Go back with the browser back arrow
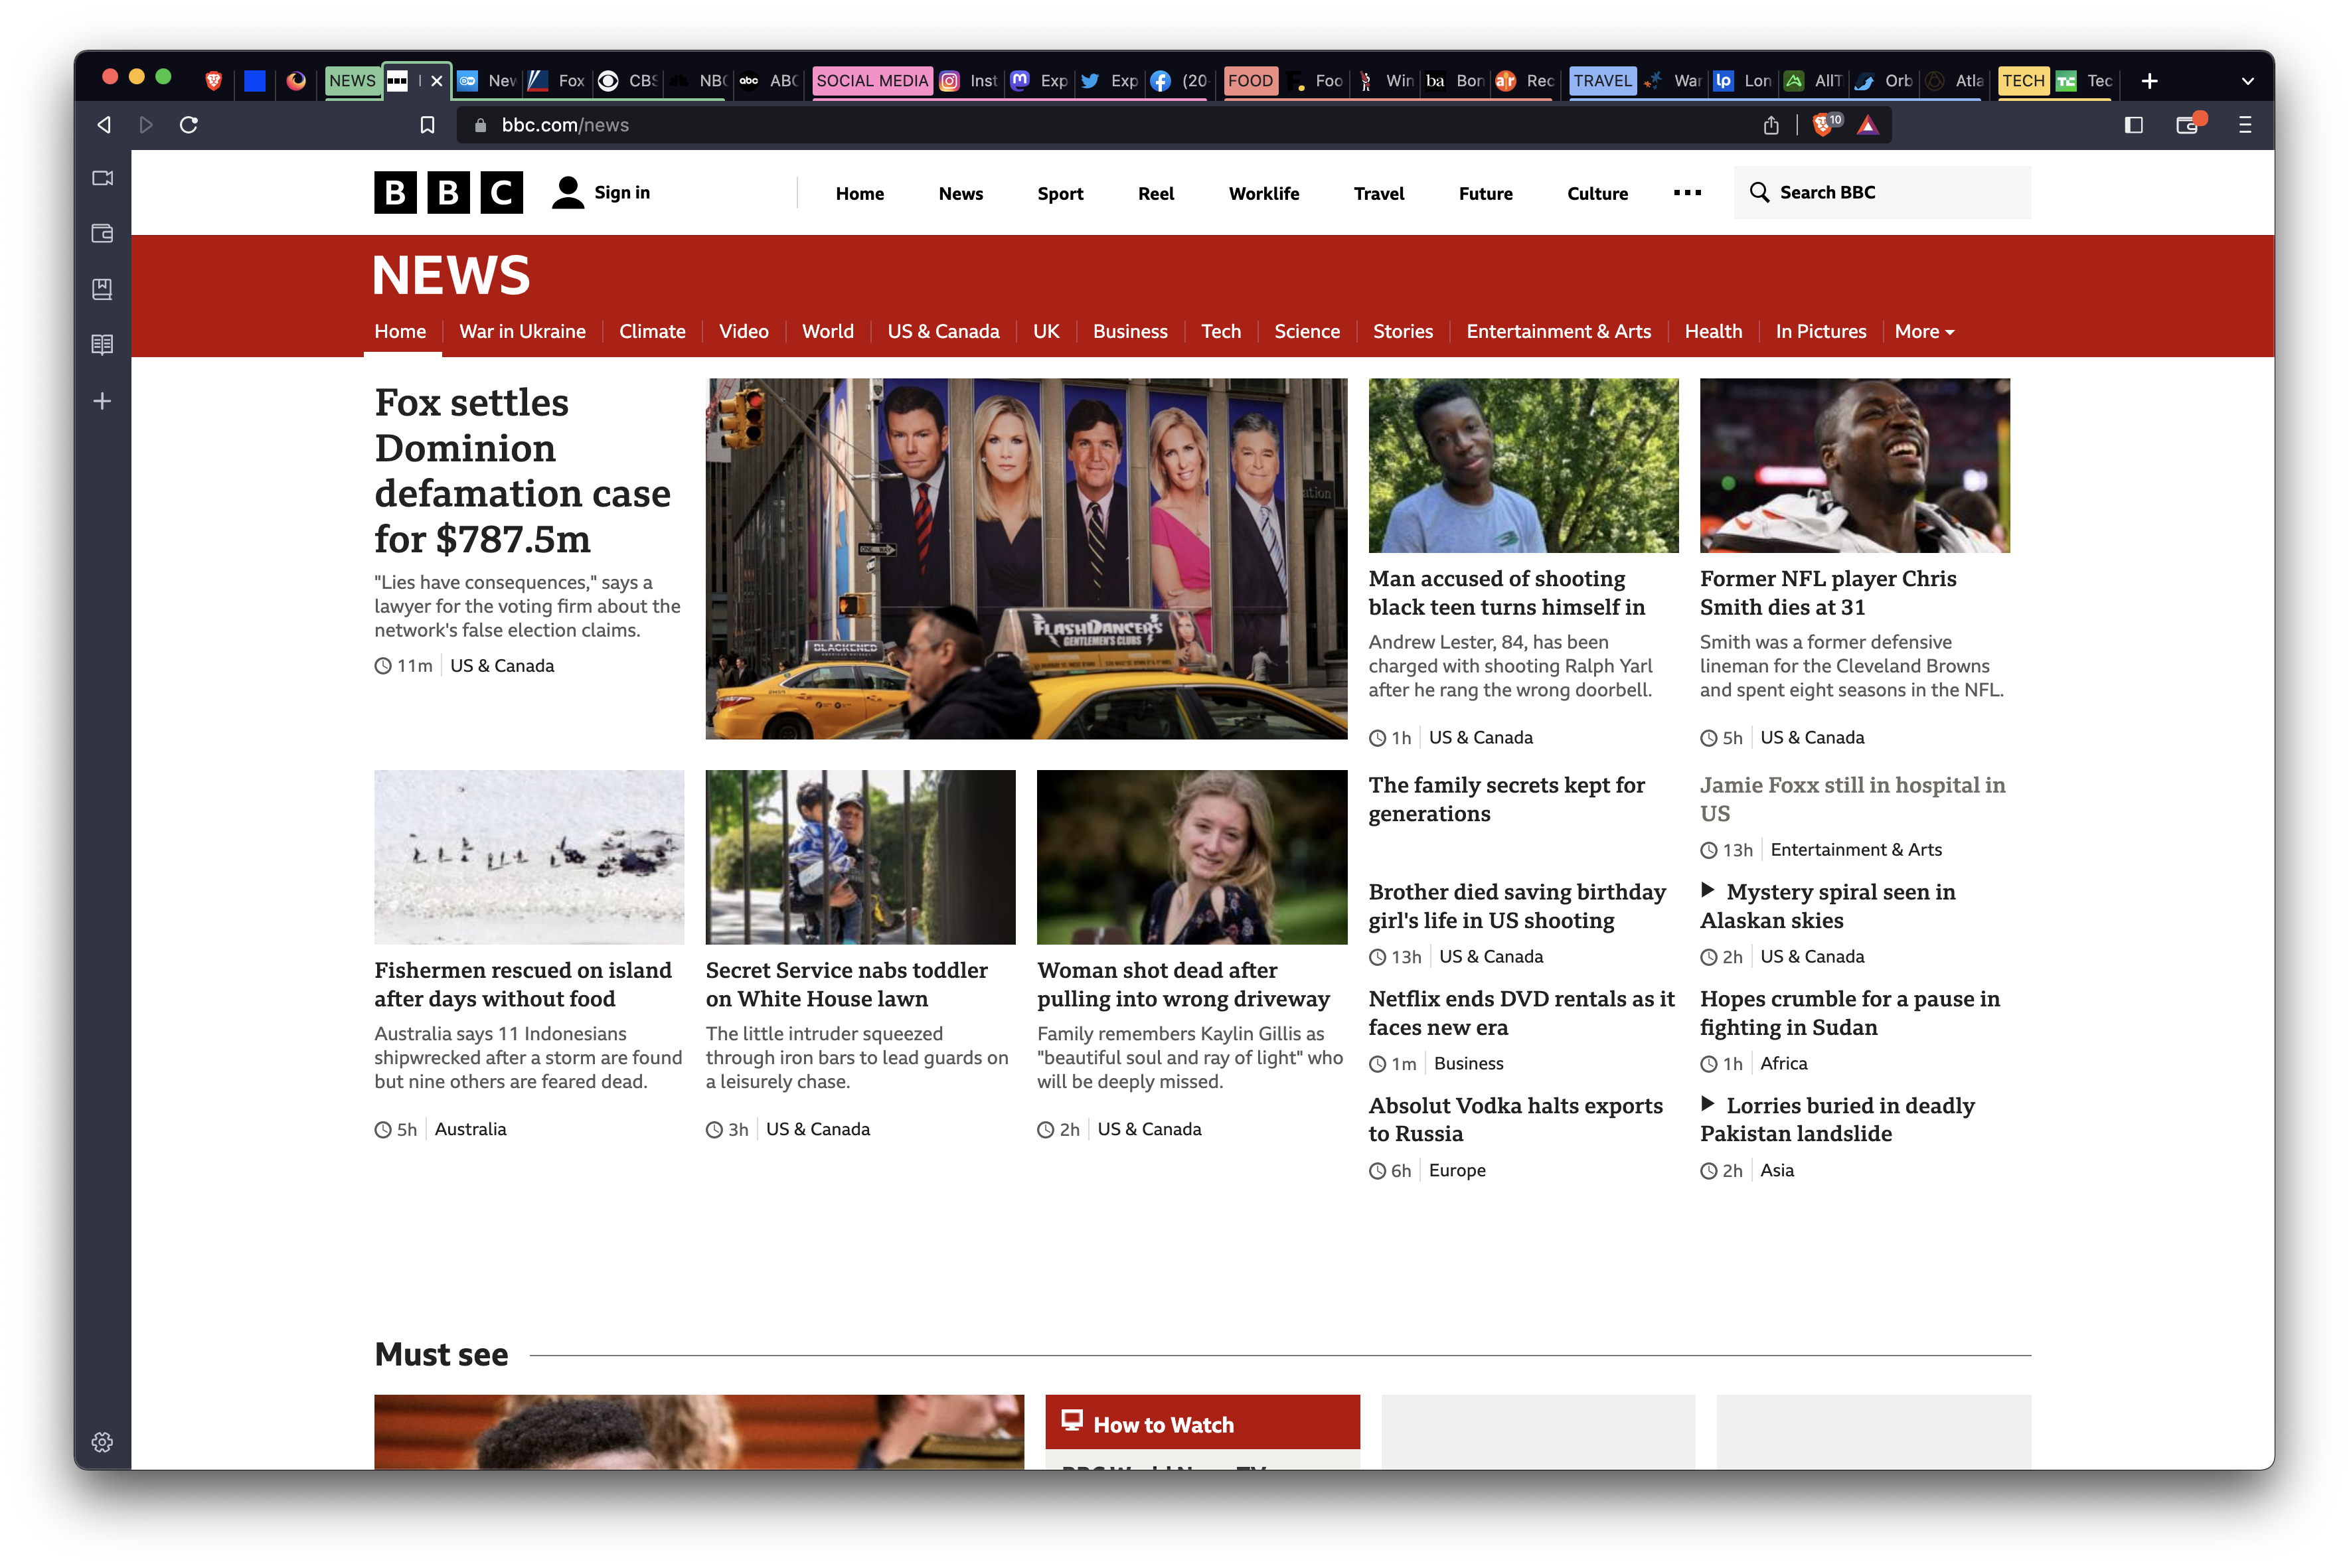 (104, 125)
